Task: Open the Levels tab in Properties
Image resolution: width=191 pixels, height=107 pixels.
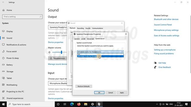Action: 83,39
